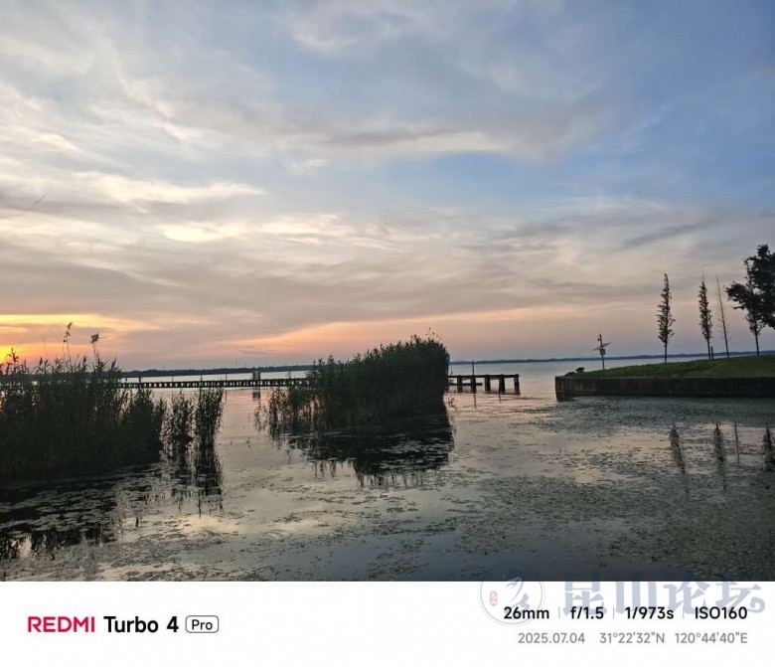Select the Pro badge beside Turbo 4
Screen dimensions: 775x667
coord(202,624)
